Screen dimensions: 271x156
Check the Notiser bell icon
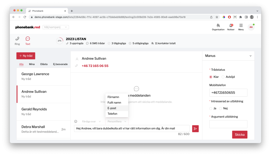coord(231,26)
